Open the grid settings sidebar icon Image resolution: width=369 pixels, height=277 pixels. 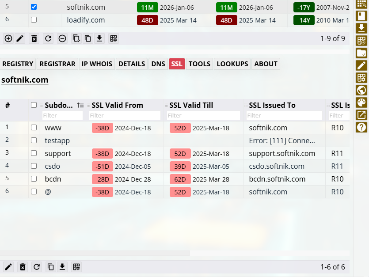[x=361, y=78]
